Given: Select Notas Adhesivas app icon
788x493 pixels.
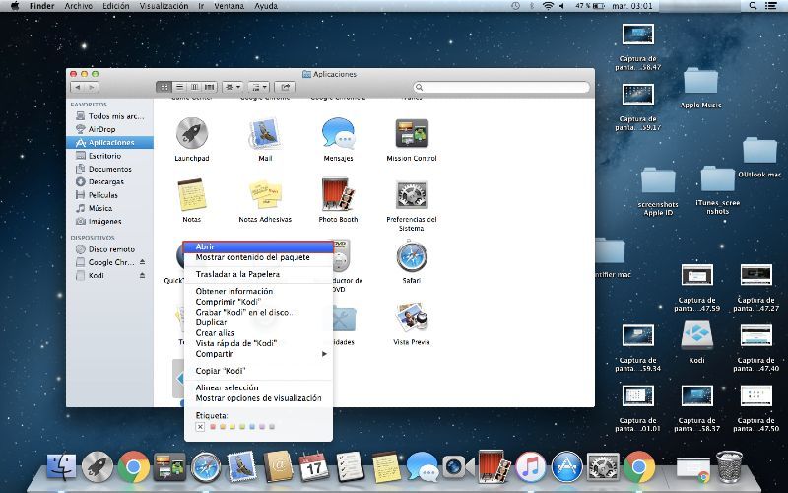Looking at the screenshot, I should pos(265,194).
